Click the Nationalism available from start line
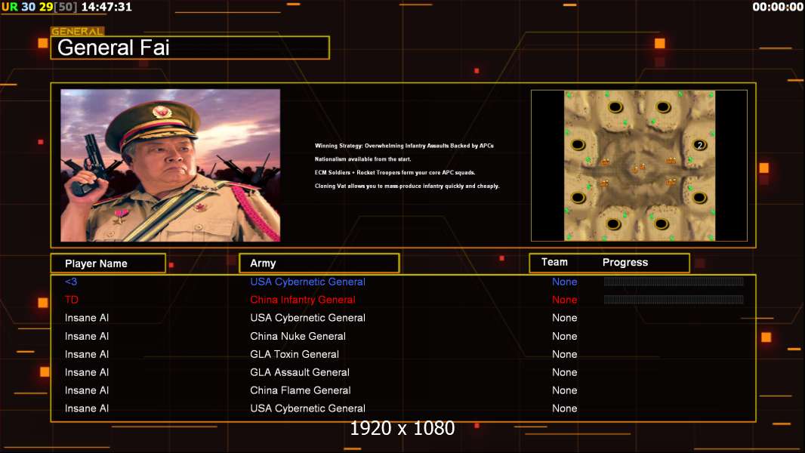The height and width of the screenshot is (453, 805). pyautogui.click(x=363, y=159)
